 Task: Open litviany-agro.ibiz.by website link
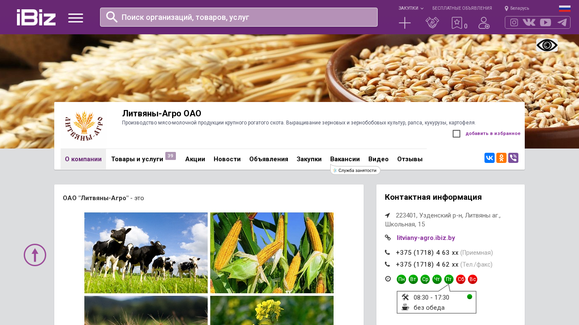point(426,238)
